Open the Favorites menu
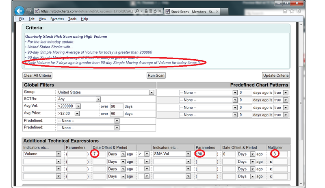 [x=57, y=19]
